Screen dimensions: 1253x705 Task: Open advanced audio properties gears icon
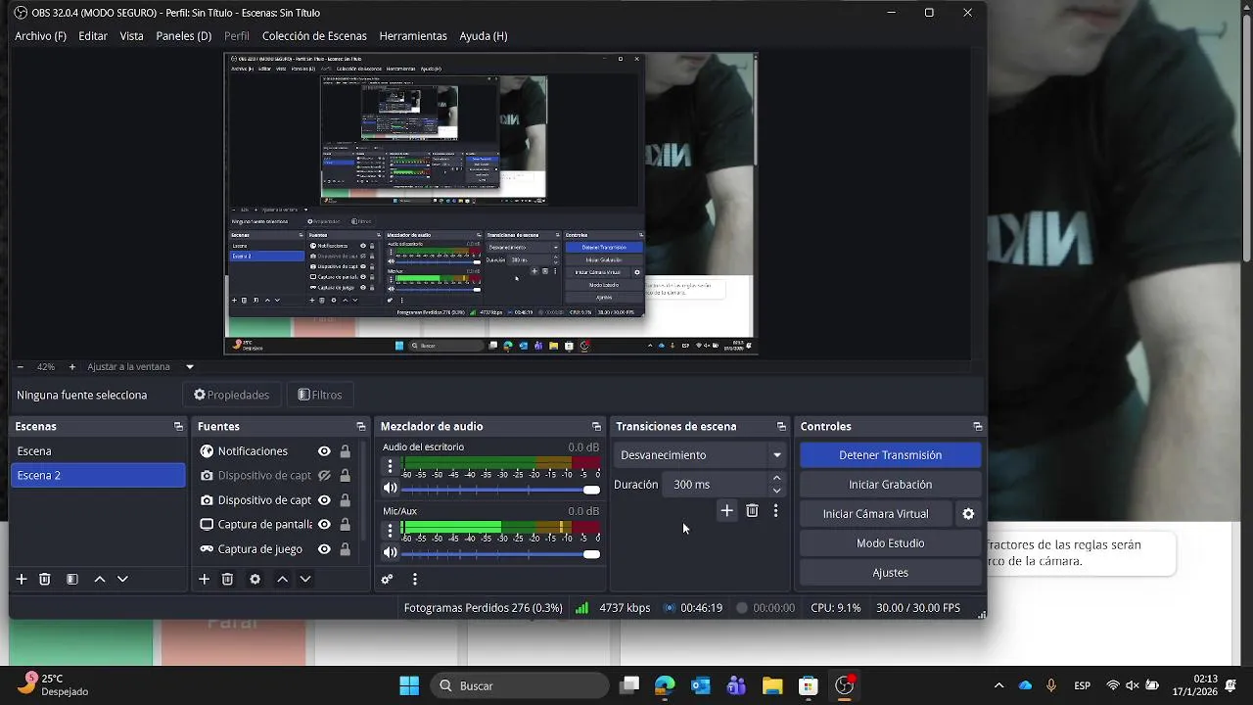387,579
